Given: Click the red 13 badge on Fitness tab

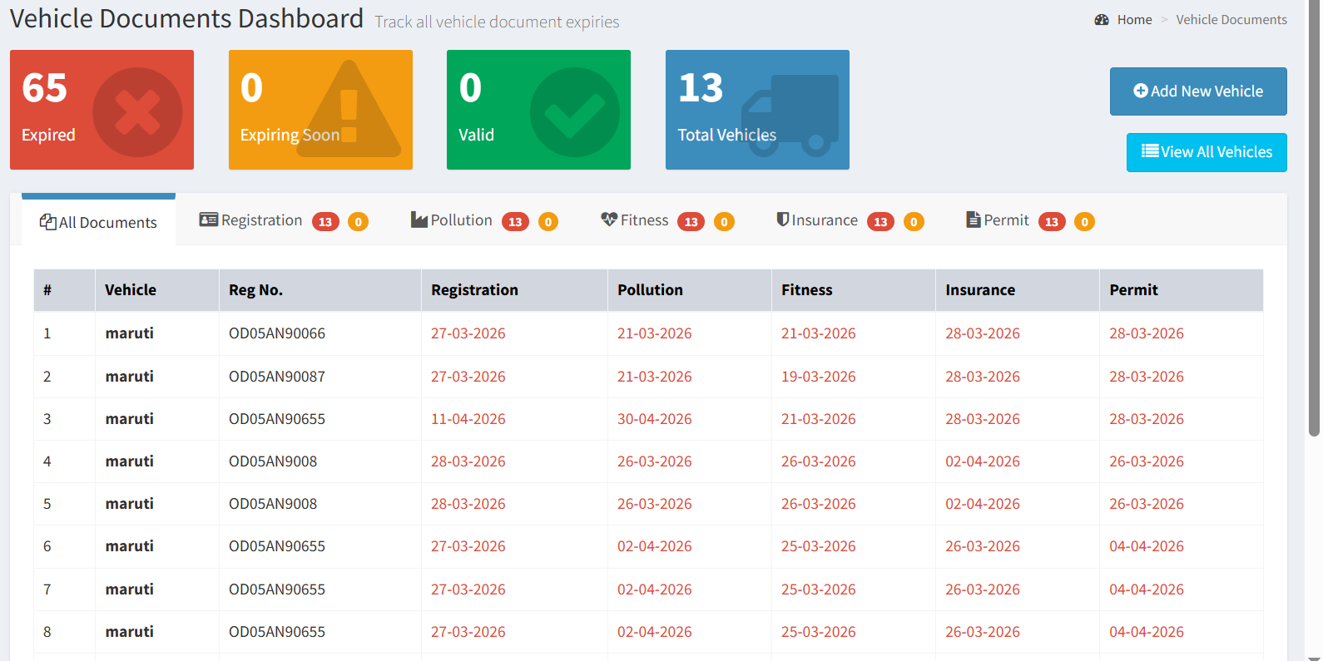Looking at the screenshot, I should pos(691,222).
